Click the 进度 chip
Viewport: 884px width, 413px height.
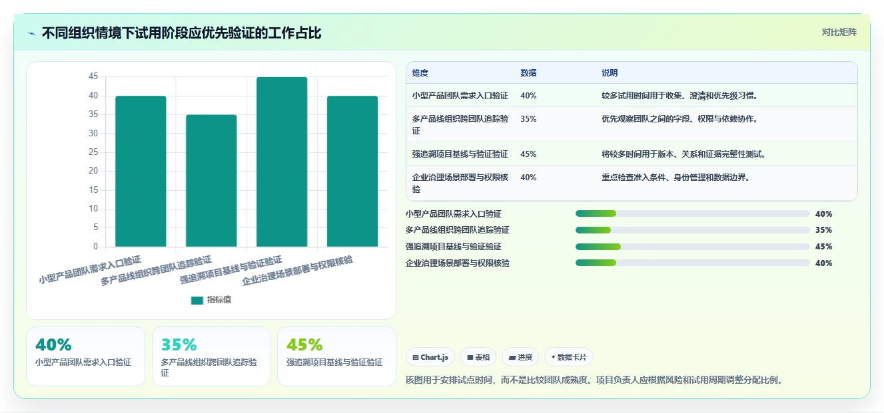click(520, 357)
